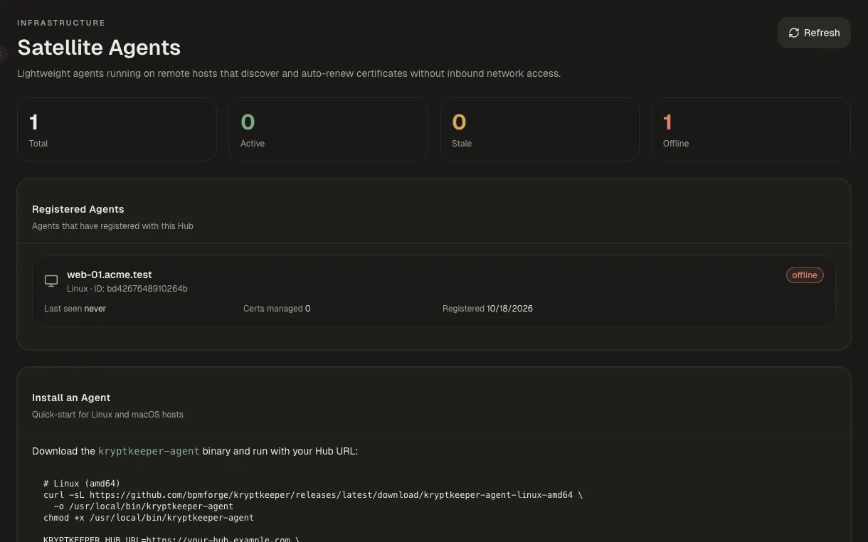
Task: Click the sidebar collapse handle at left edge
Action: click(x=3, y=53)
